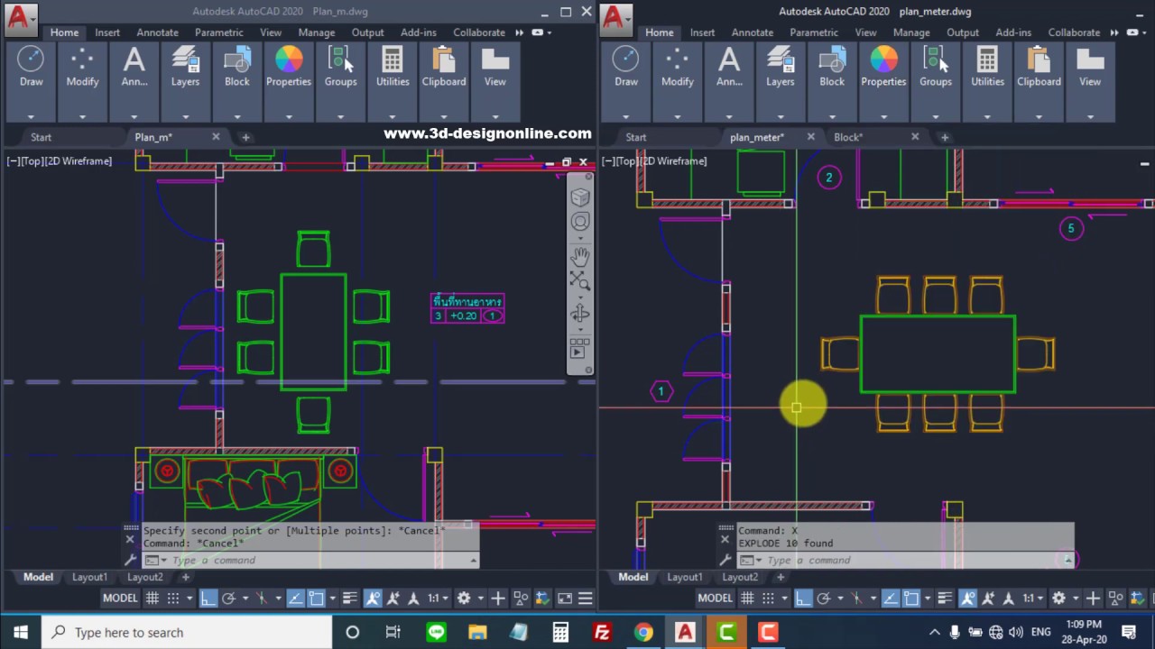The width and height of the screenshot is (1155, 649).
Task: Open ShowMotion on navigation bar
Action: pos(580,347)
